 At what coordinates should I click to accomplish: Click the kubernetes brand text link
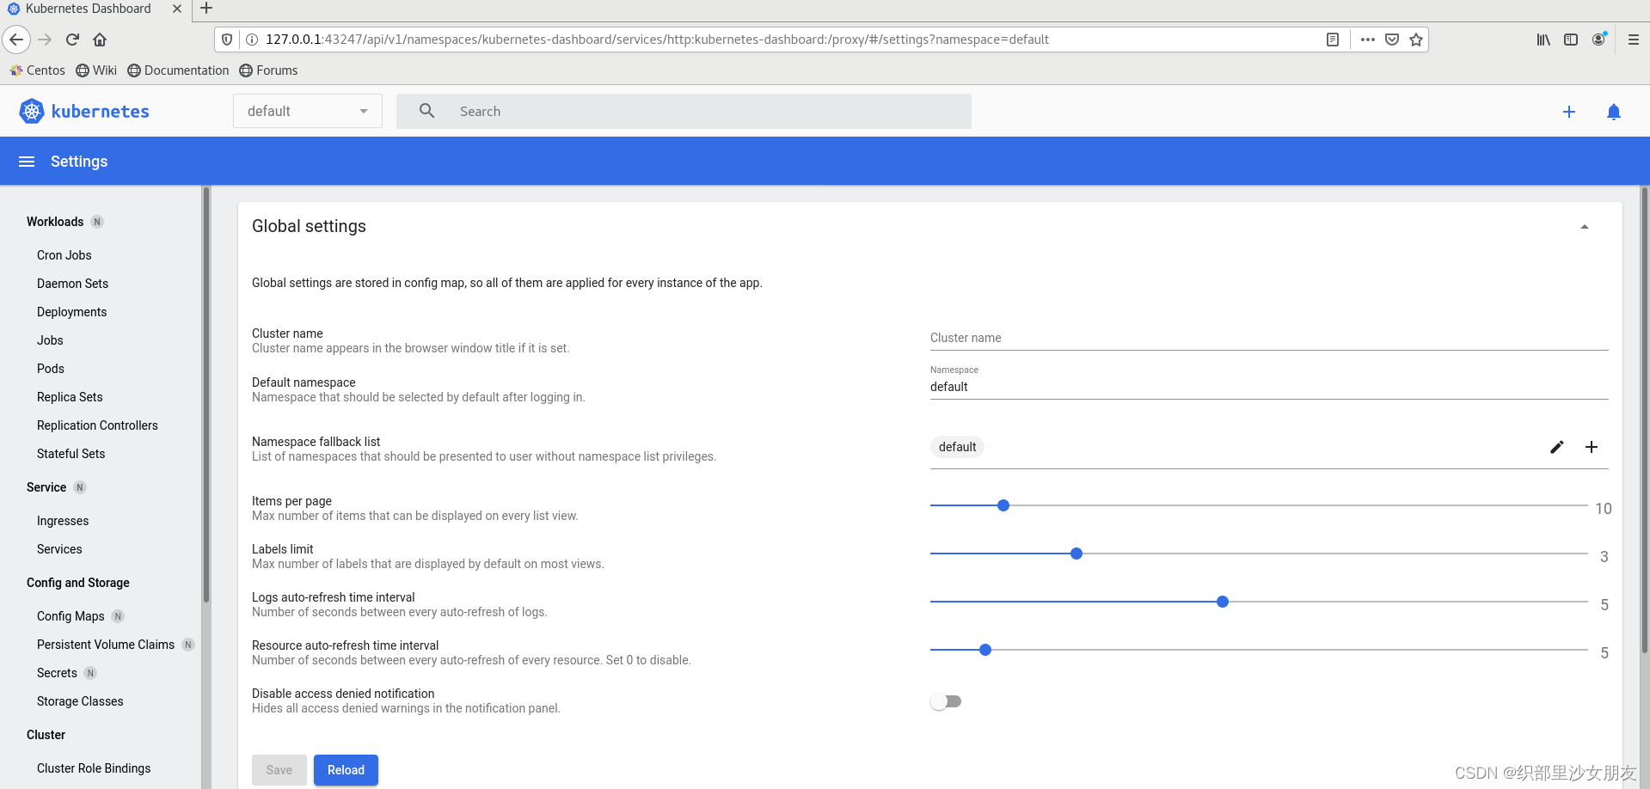click(x=101, y=111)
